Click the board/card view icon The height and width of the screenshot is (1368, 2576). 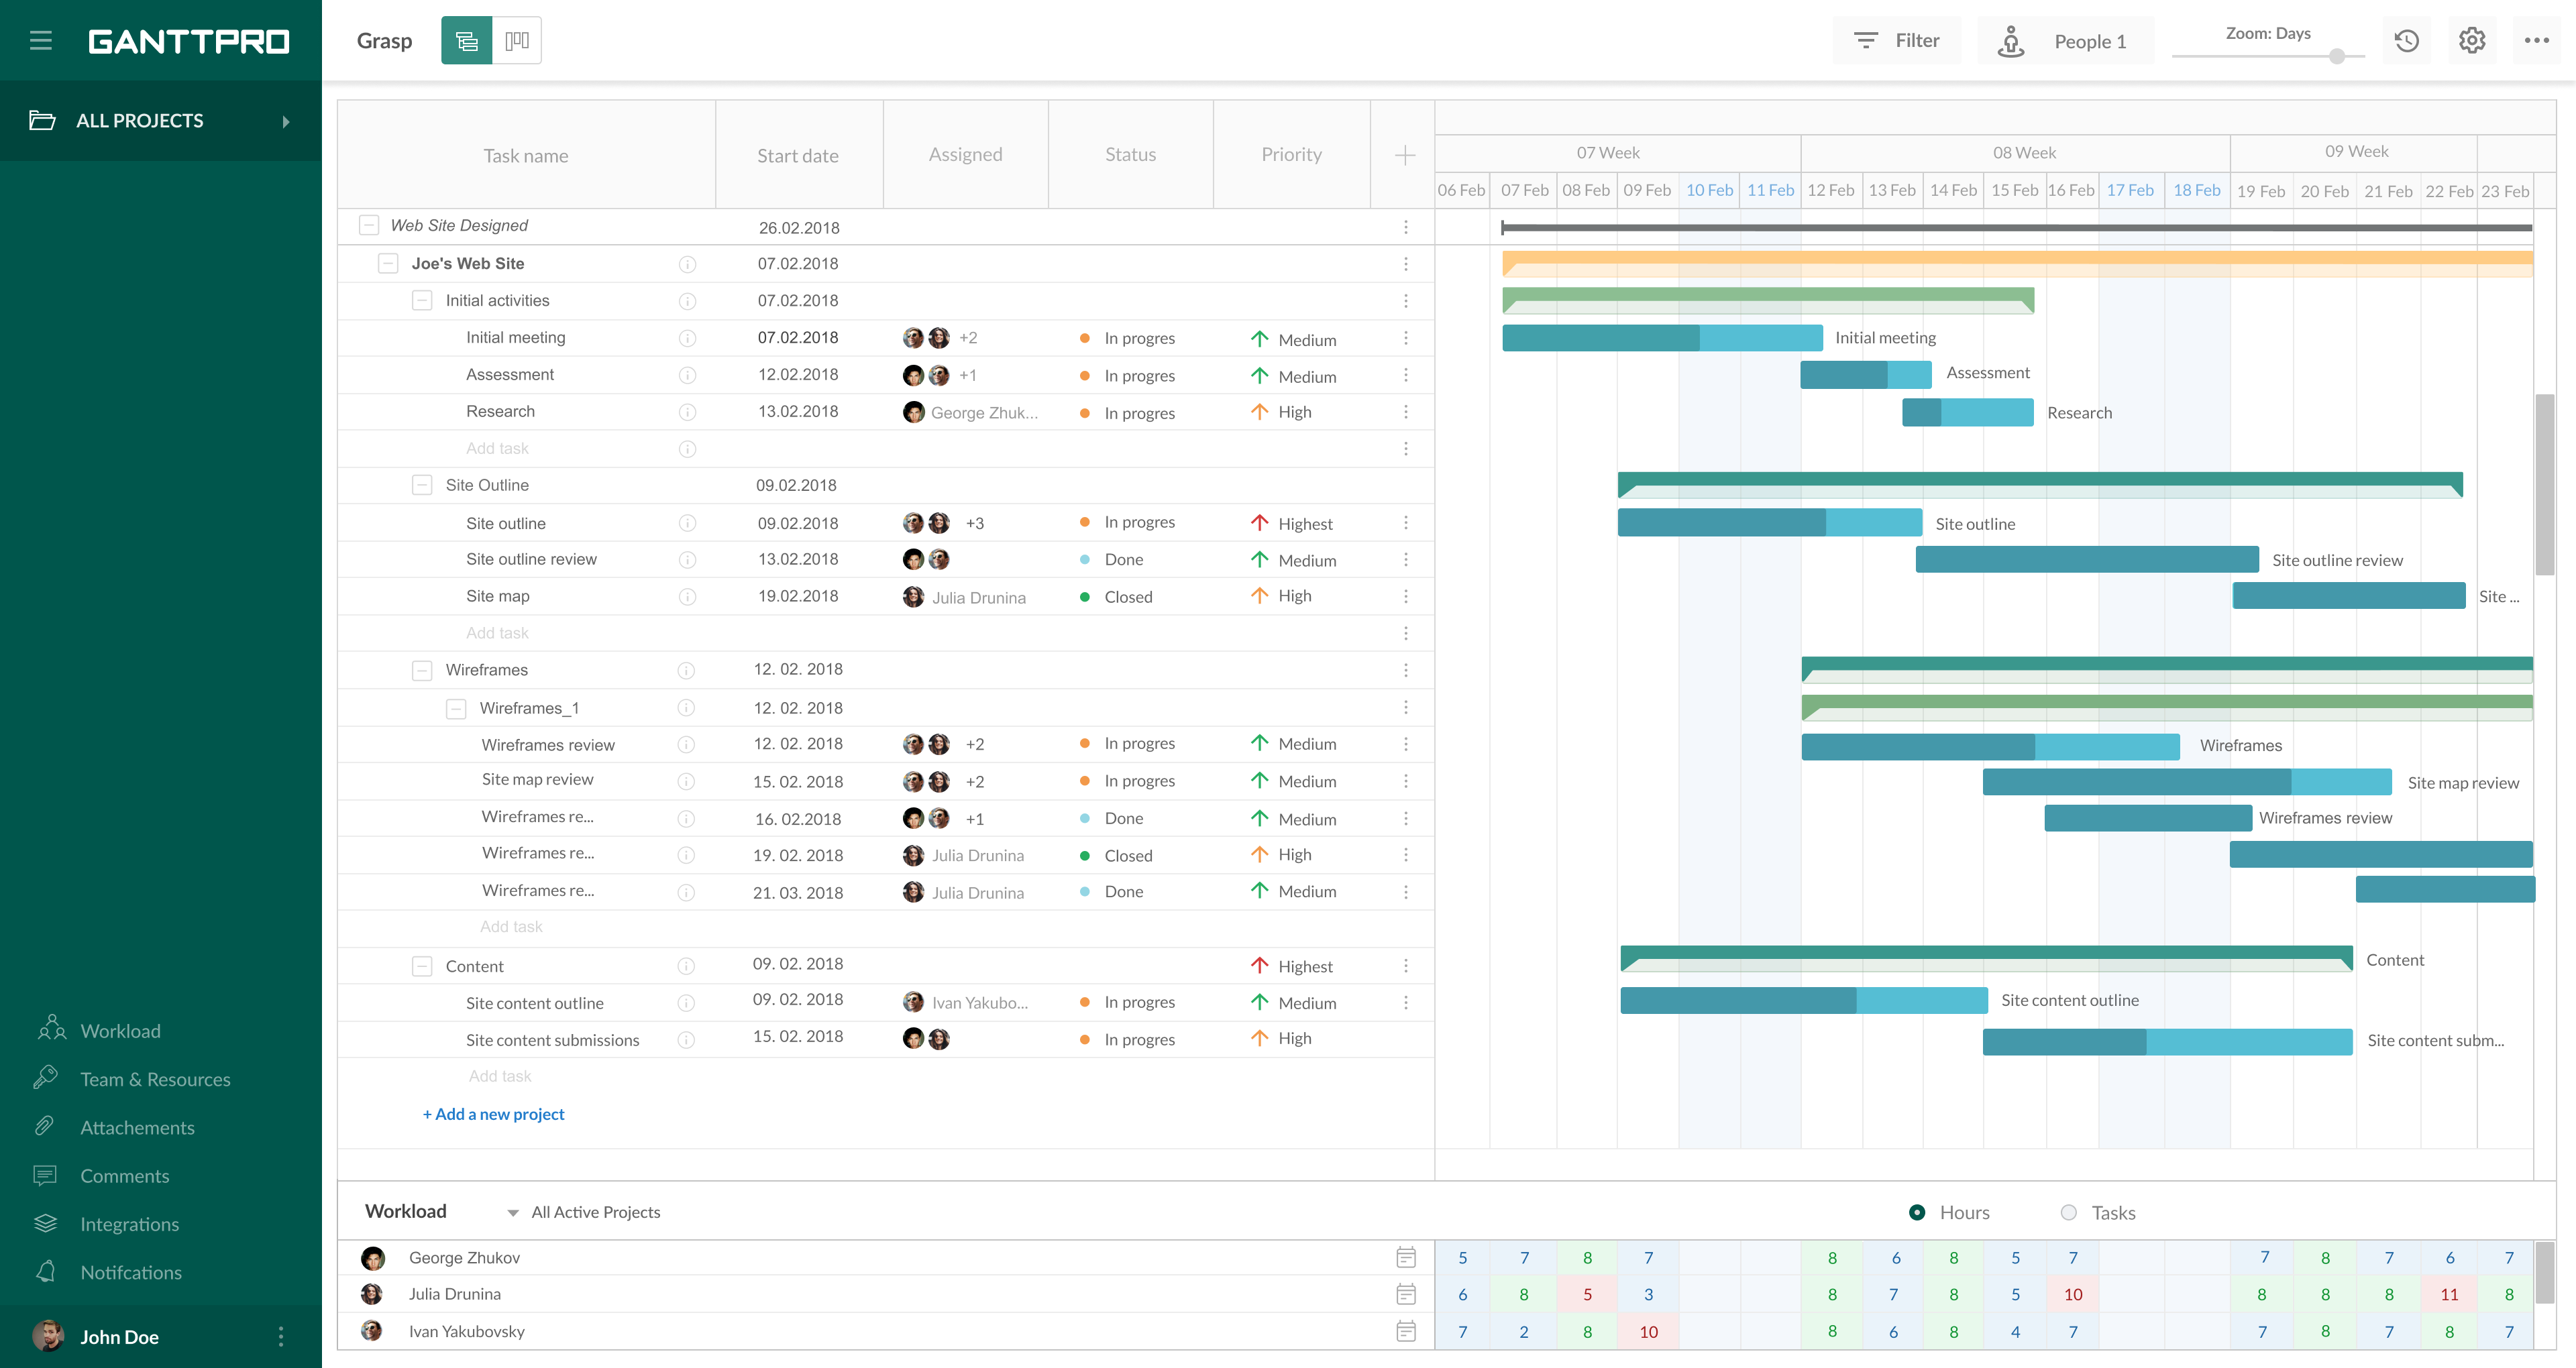coord(517,38)
